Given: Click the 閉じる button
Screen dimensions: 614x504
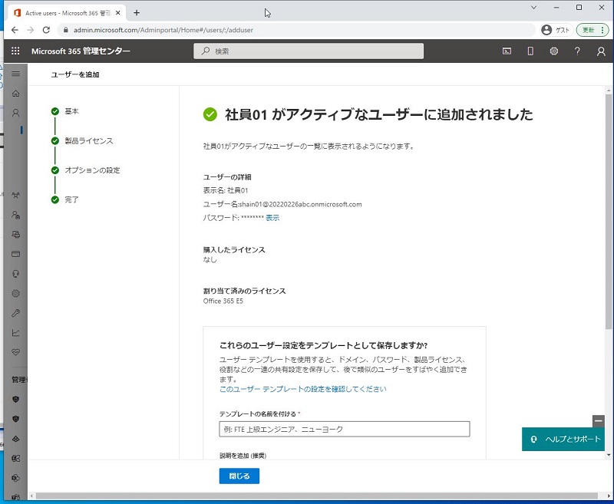Looking at the screenshot, I should (239, 476).
